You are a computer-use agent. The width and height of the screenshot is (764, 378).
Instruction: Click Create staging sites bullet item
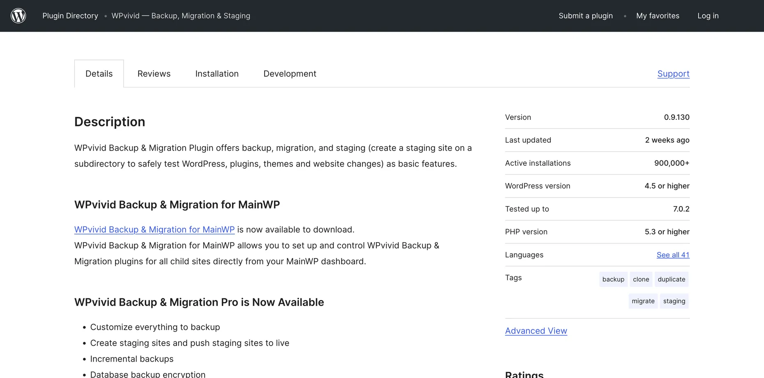(x=190, y=343)
